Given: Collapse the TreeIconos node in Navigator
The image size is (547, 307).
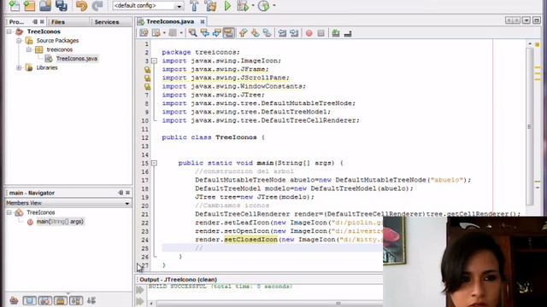Looking at the screenshot, I should [x=9, y=212].
